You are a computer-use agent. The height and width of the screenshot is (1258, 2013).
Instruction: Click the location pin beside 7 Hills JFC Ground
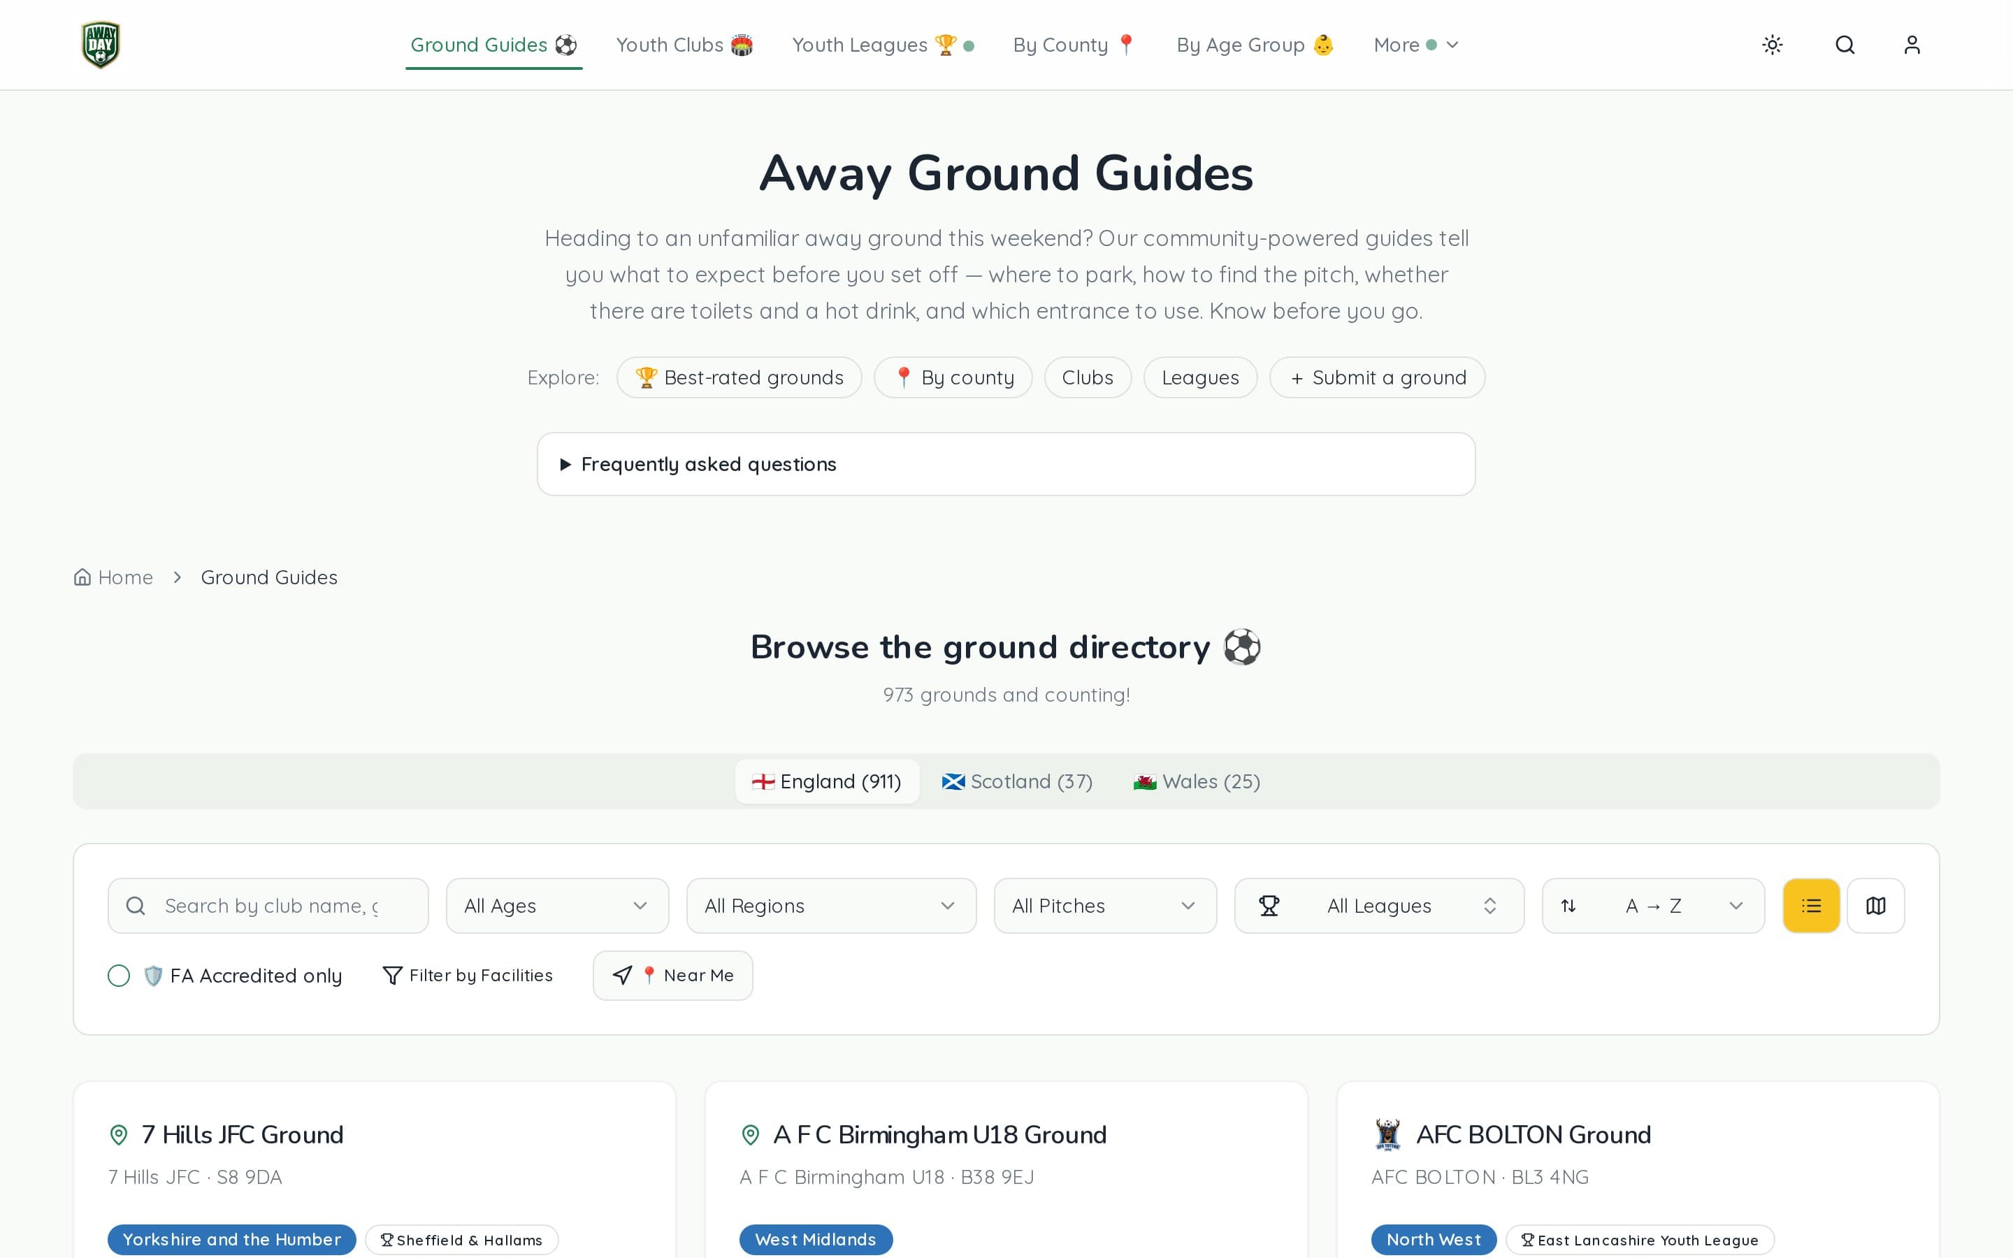(119, 1134)
